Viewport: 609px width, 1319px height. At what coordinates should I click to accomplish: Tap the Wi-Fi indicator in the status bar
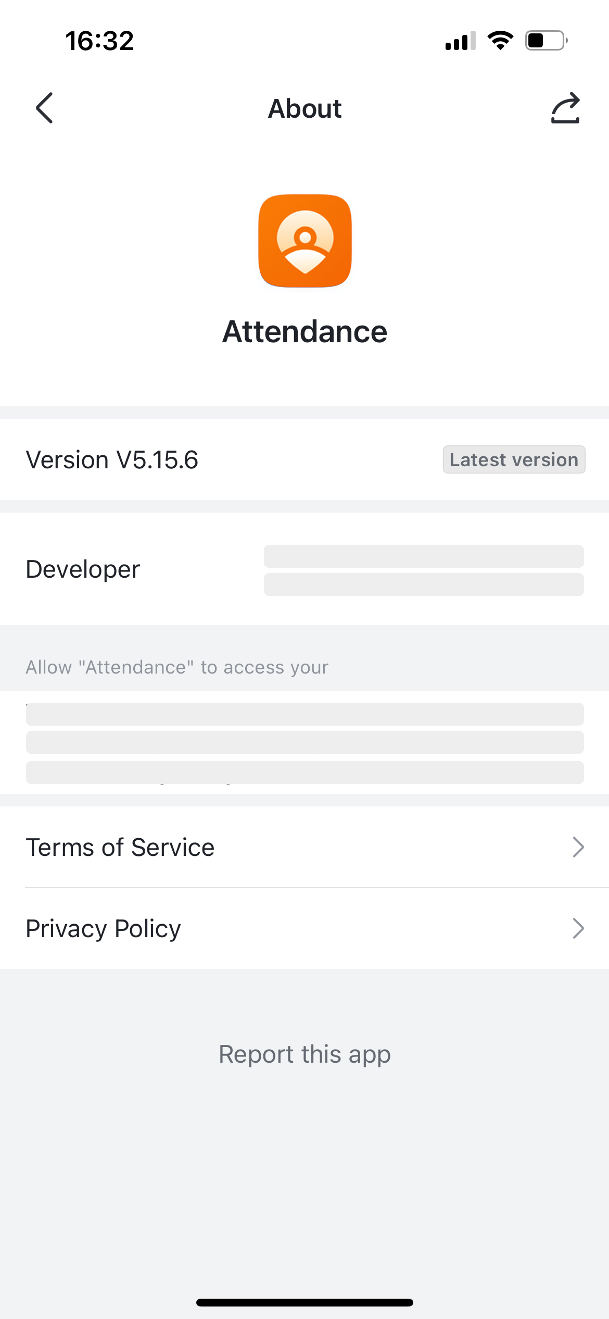[500, 40]
